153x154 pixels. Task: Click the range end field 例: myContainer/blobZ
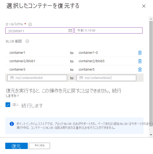pyautogui.click(x=106, y=78)
